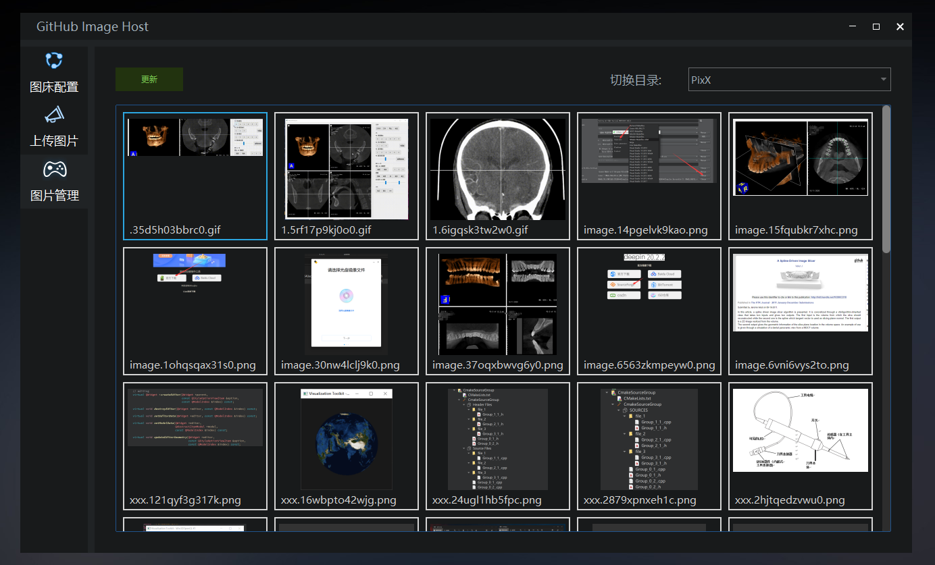The image size is (935, 565).
Task: Select thumbnail xxx.121qyf3g317k.png
Action: [x=195, y=446]
